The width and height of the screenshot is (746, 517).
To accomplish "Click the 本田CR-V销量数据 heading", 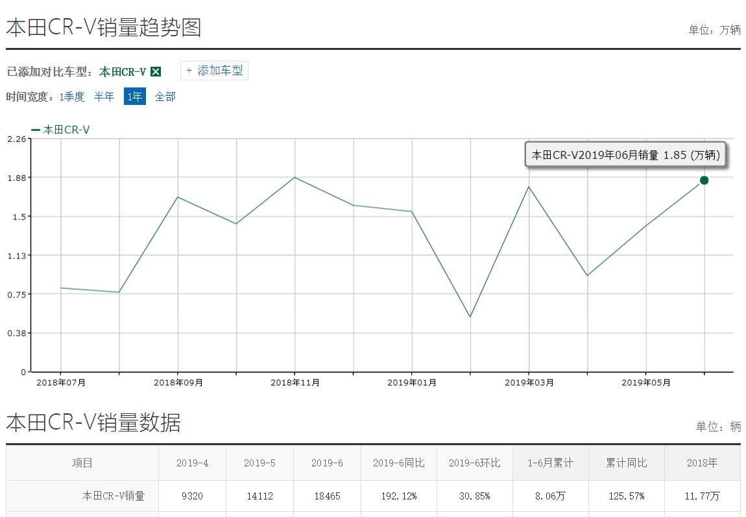I will pos(93,422).
